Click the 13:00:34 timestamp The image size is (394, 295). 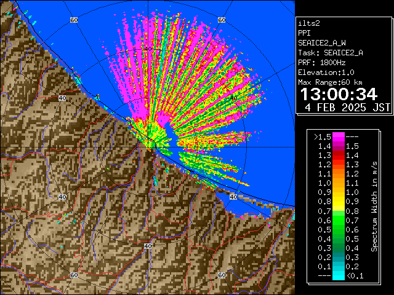339,94
